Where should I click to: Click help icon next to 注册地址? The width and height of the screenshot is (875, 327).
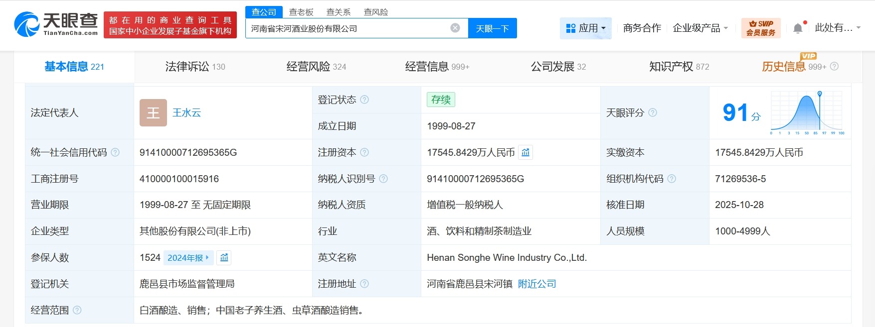point(364,283)
